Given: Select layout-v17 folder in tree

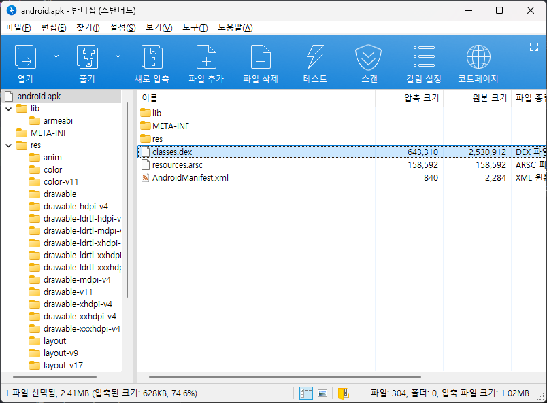Looking at the screenshot, I should 63,366.
